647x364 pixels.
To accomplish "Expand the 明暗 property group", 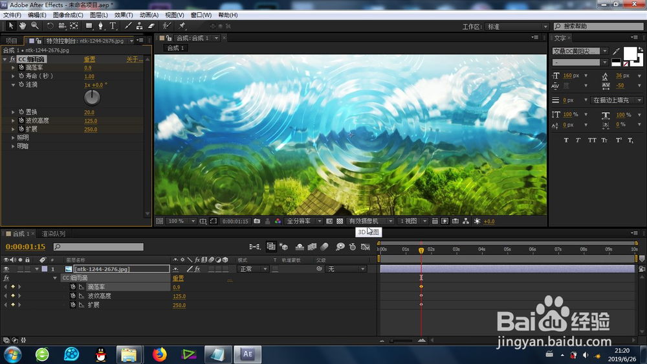I will 13,146.
